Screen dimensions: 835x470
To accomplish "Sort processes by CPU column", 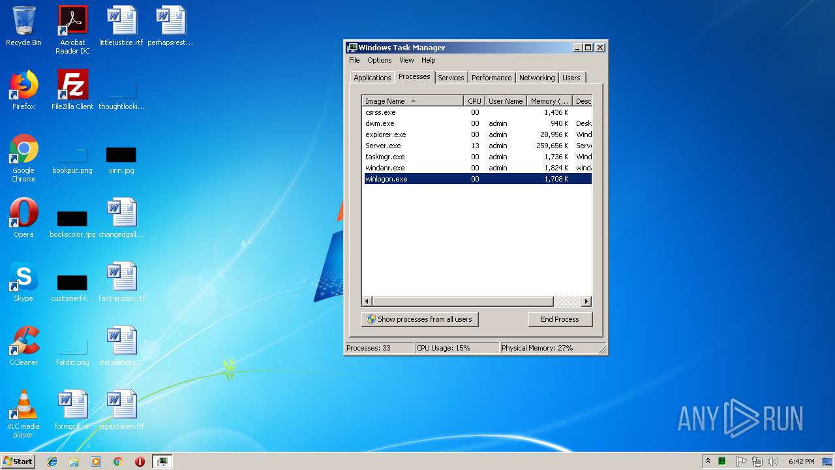I will [474, 101].
